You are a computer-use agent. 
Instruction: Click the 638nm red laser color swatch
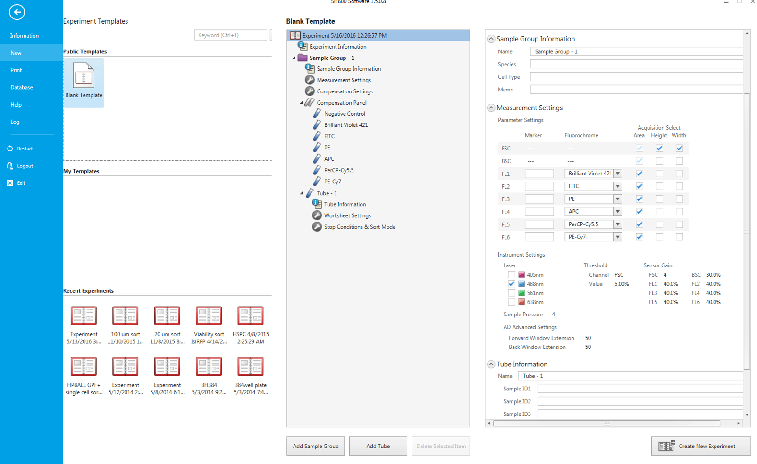pos(521,302)
